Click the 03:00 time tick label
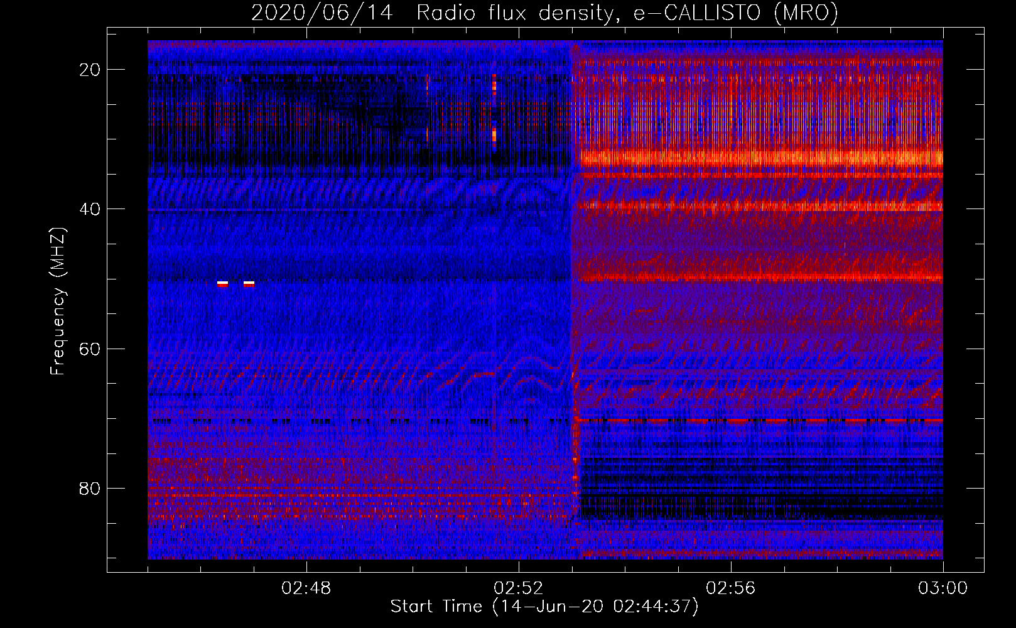 943,588
